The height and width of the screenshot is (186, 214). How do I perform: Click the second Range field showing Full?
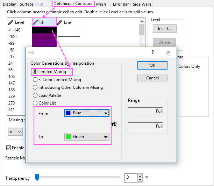145,126
